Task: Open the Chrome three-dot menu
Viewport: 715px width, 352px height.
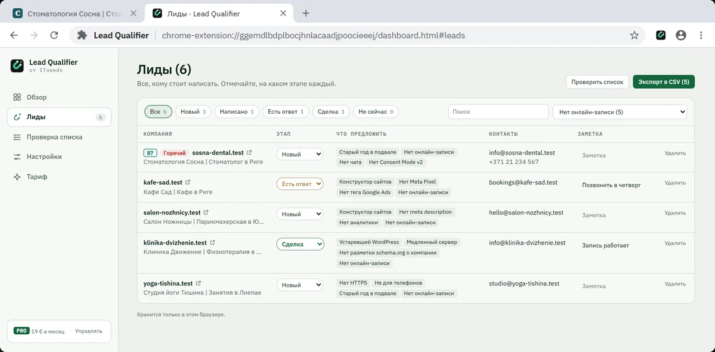Action: [x=701, y=35]
